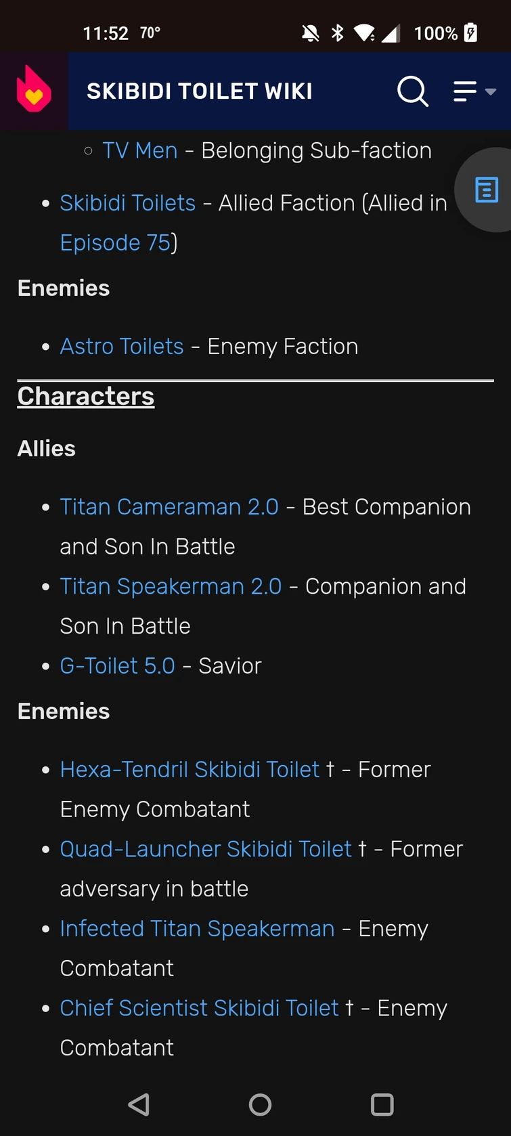Click the Fandom flame logo
The image size is (511, 1136).
coord(32,90)
